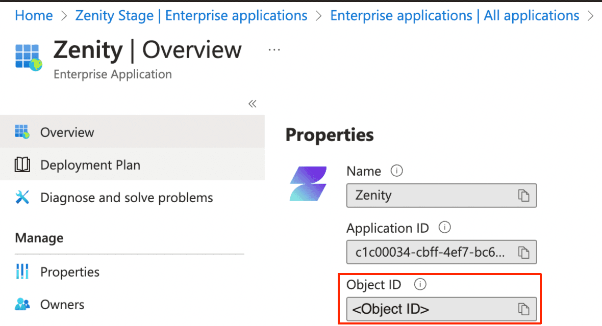This screenshot has height=326, width=602.
Task: Copy the Application ID value
Action: [523, 252]
